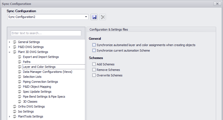
Task: Select P&ID Object Mapping item
Action: pos(37,87)
